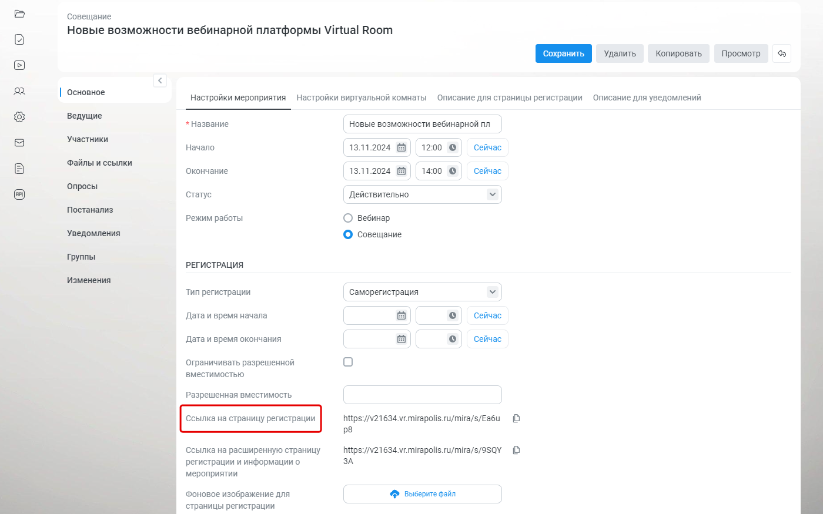Open the Опросы section
The image size is (823, 514).
(x=82, y=186)
